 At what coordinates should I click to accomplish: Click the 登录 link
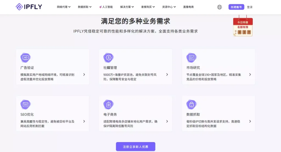250,7
